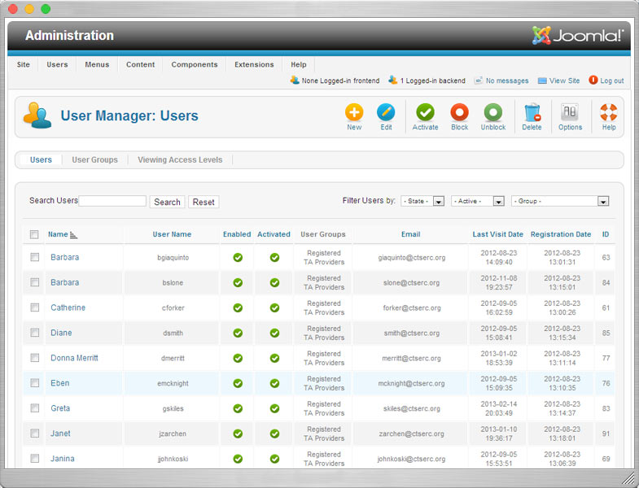The width and height of the screenshot is (639, 488).
Task: Expand the Group filter dropdown
Action: point(560,201)
